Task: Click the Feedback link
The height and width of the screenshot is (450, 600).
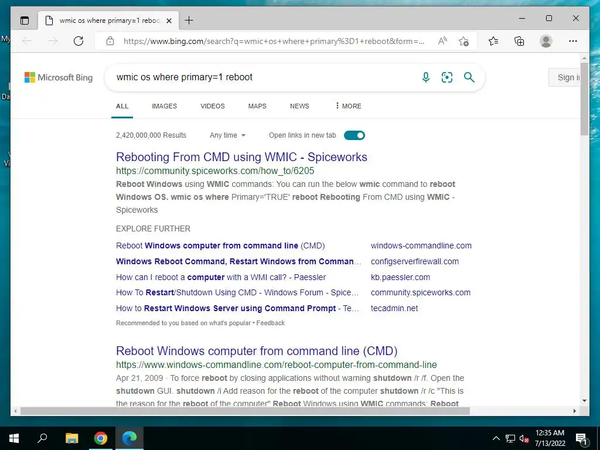Action: 271,323
